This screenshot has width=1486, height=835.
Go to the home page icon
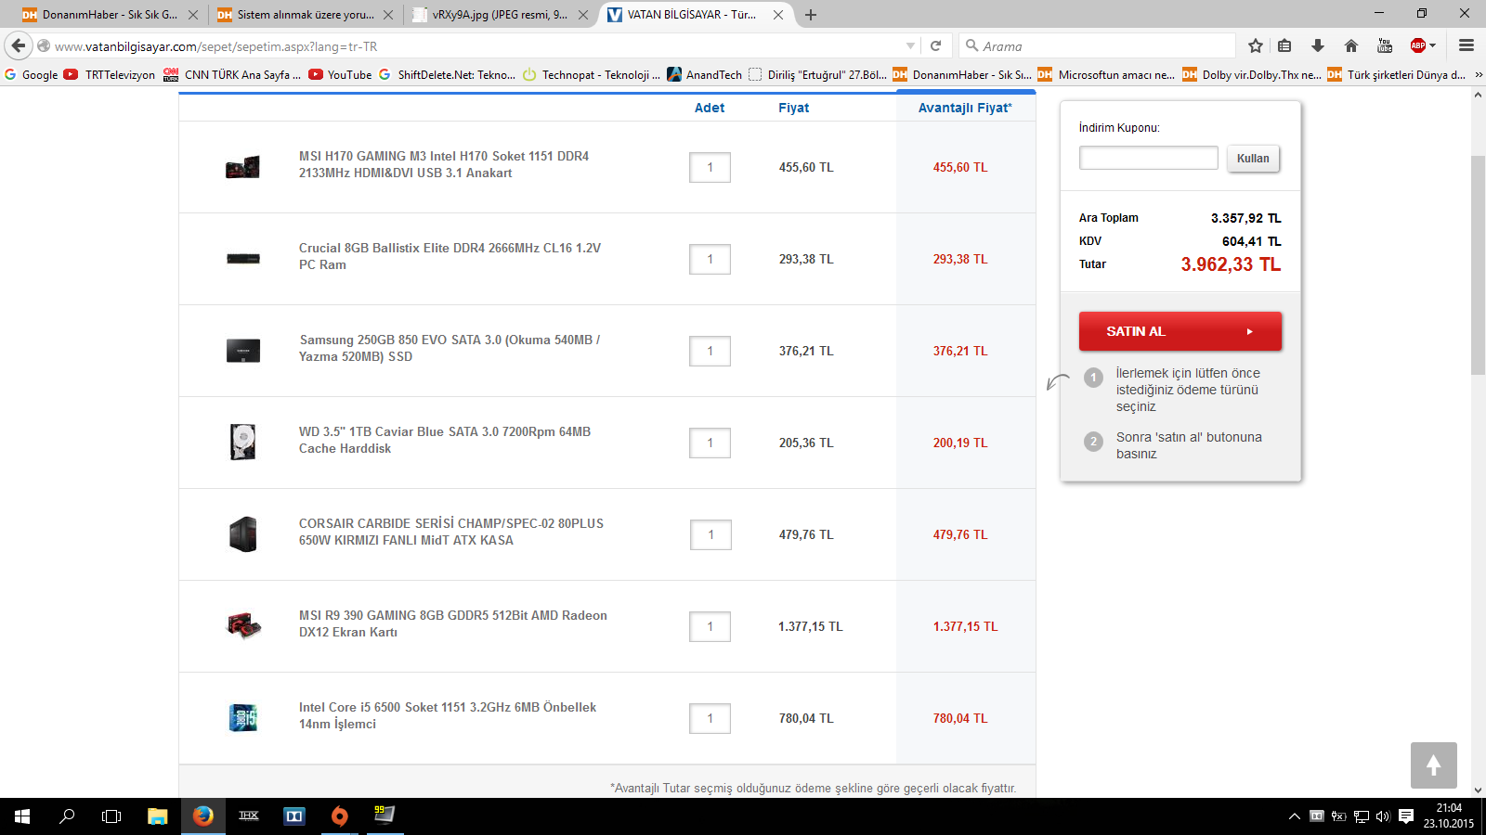tap(1351, 45)
